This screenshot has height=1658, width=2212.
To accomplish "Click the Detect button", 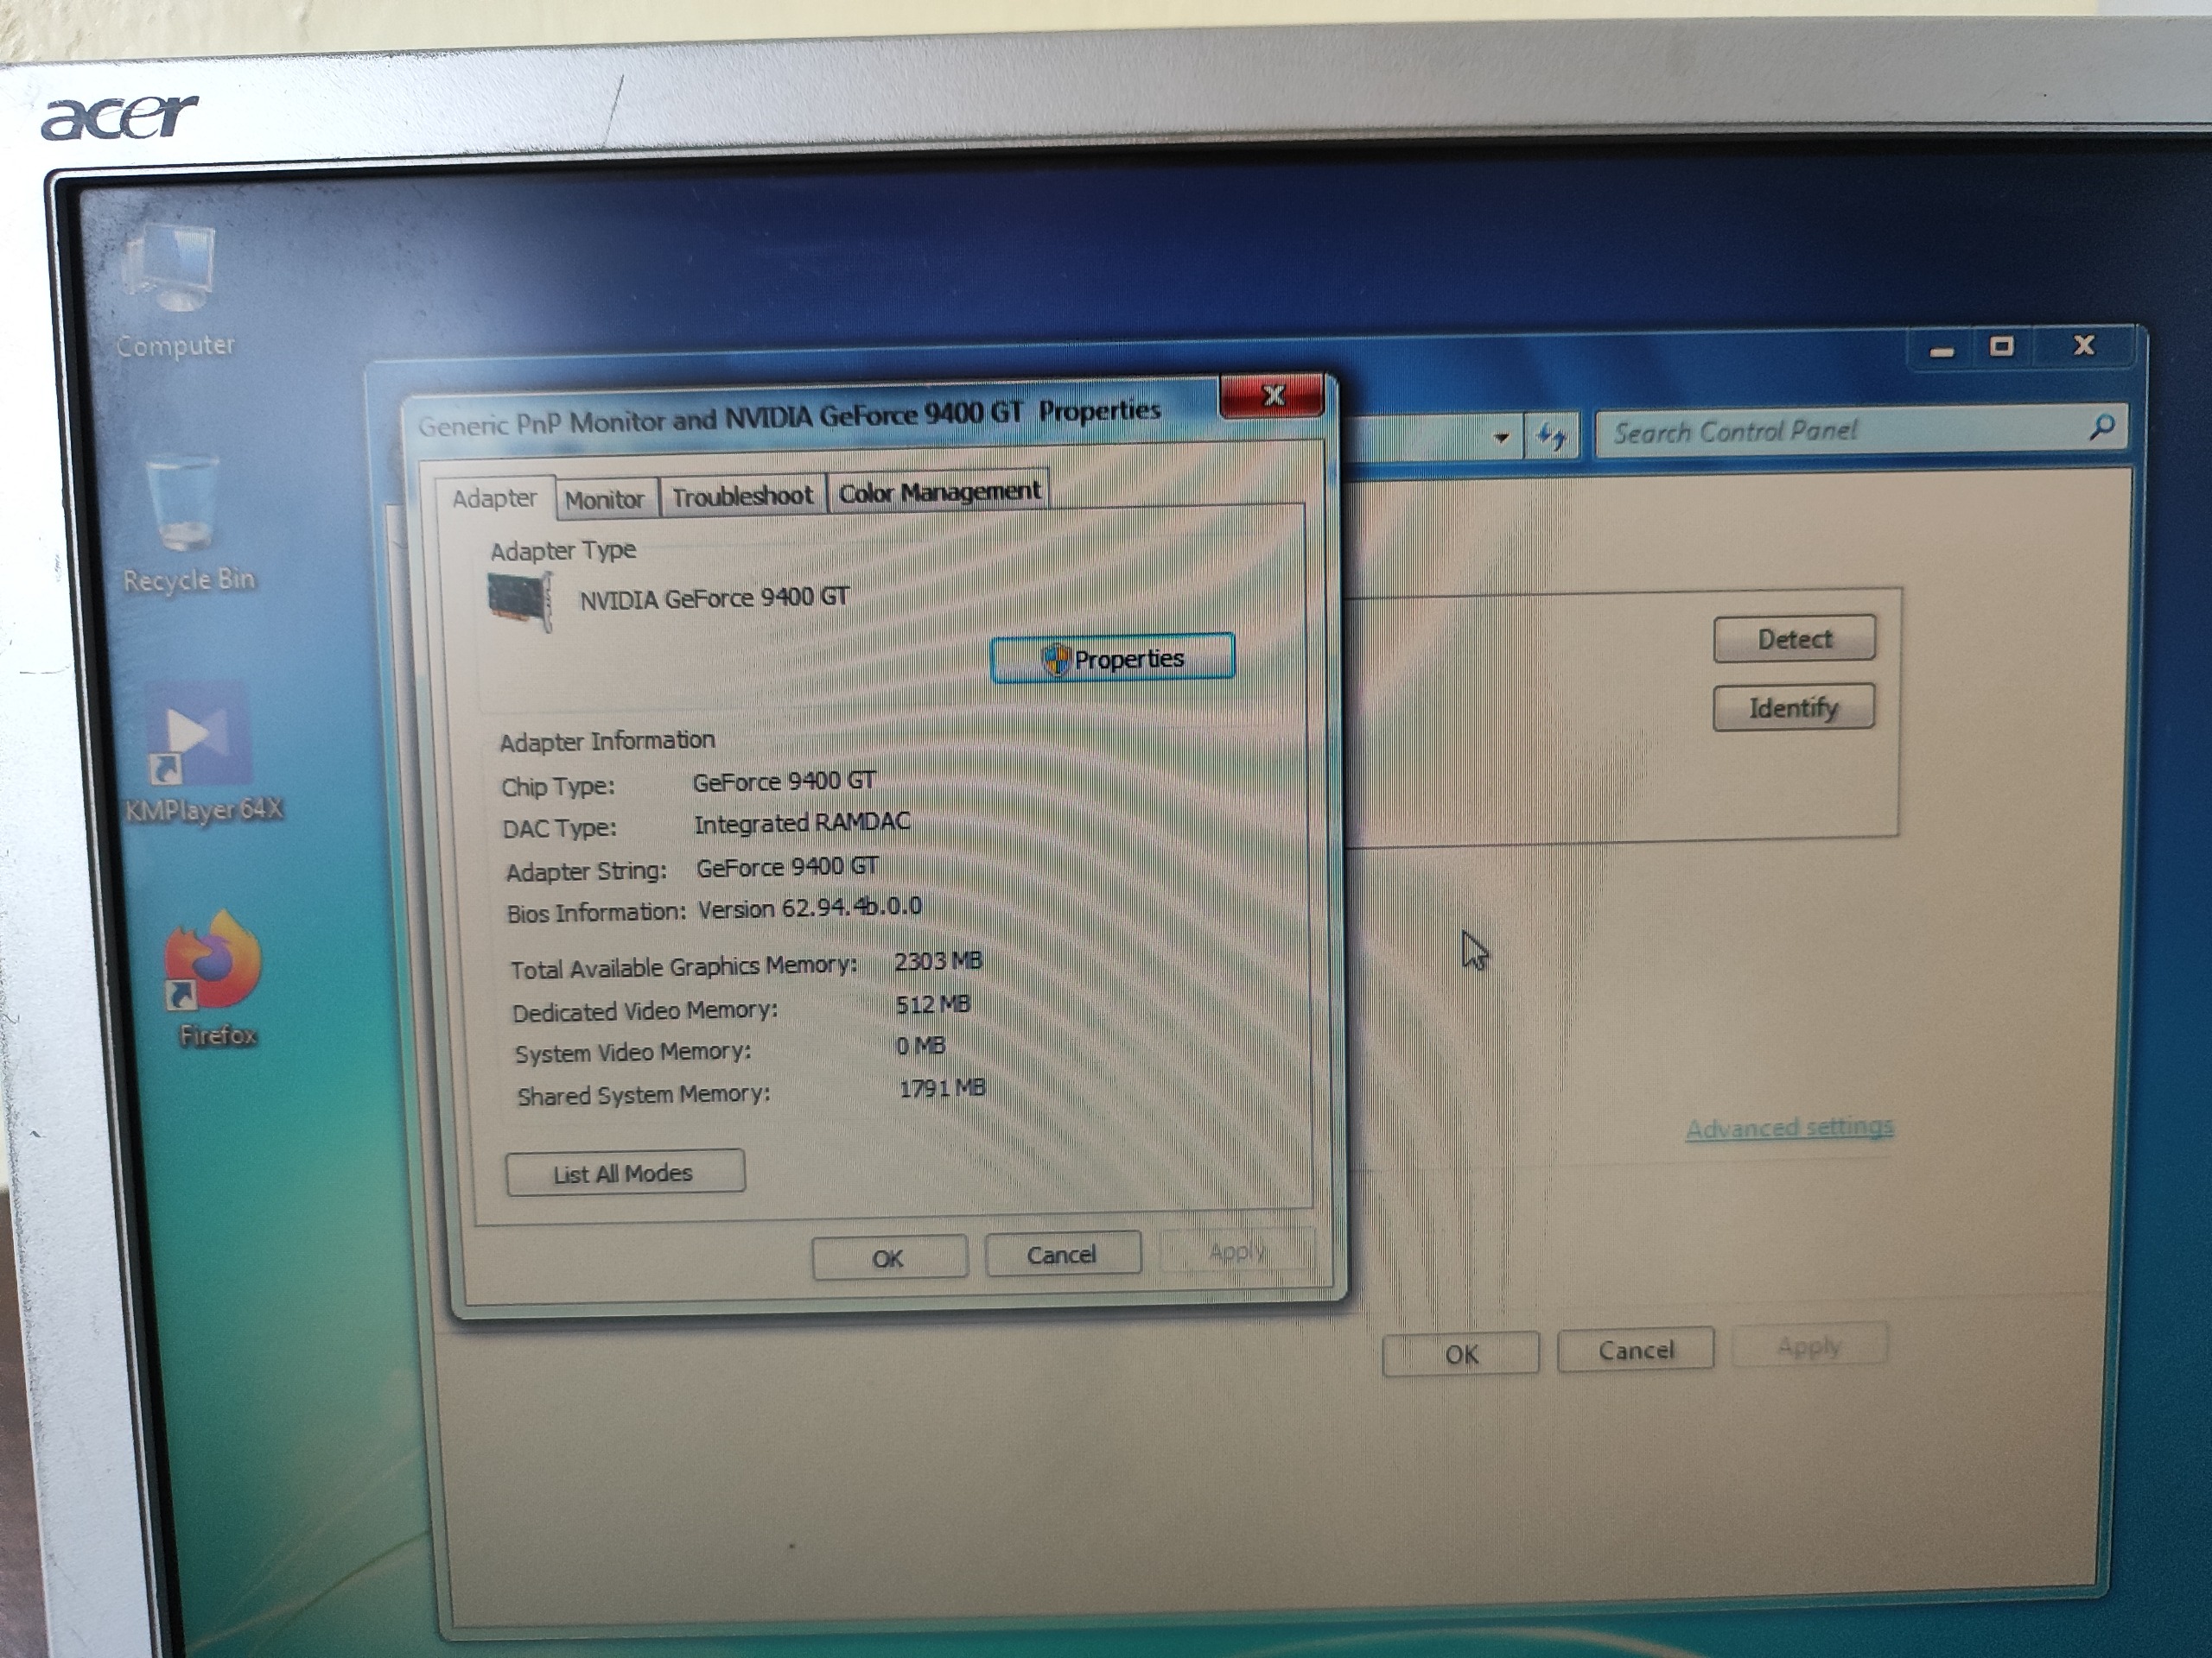I will [1794, 639].
